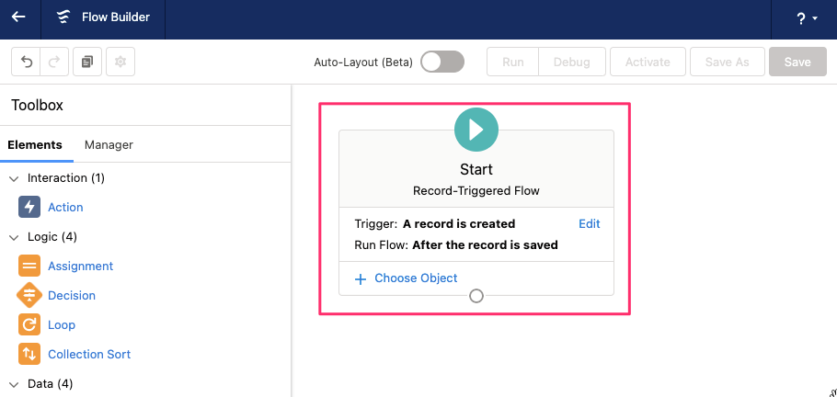Select the Decision element link
The width and height of the screenshot is (837, 397).
pyautogui.click(x=72, y=296)
